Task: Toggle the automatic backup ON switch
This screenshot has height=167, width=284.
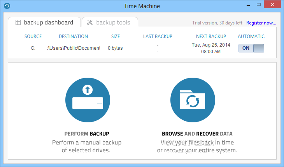Action: 251,48
